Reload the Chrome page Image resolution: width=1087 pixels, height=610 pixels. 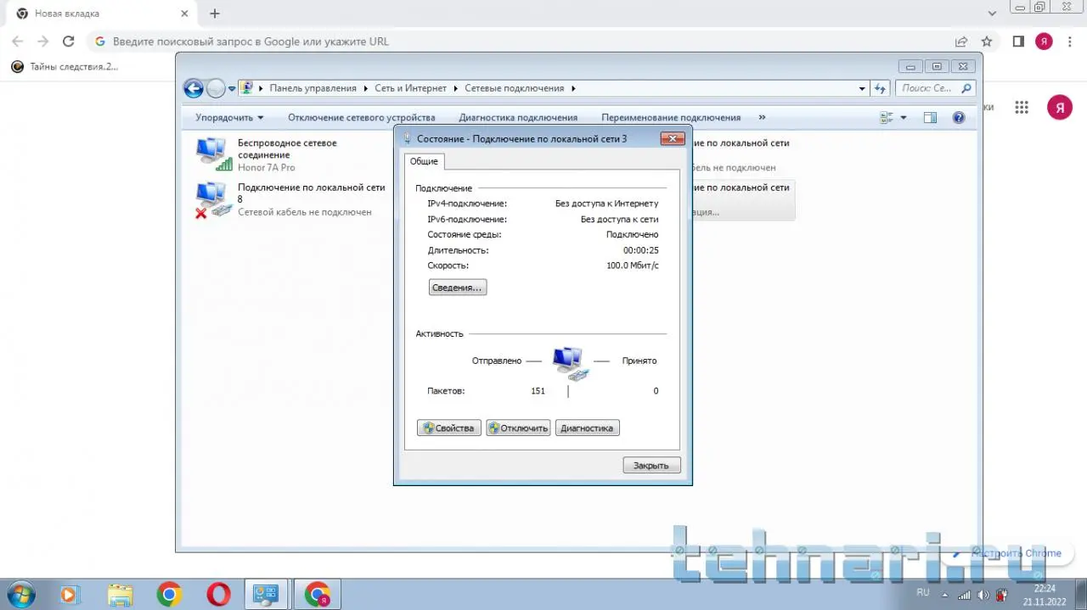[69, 41]
